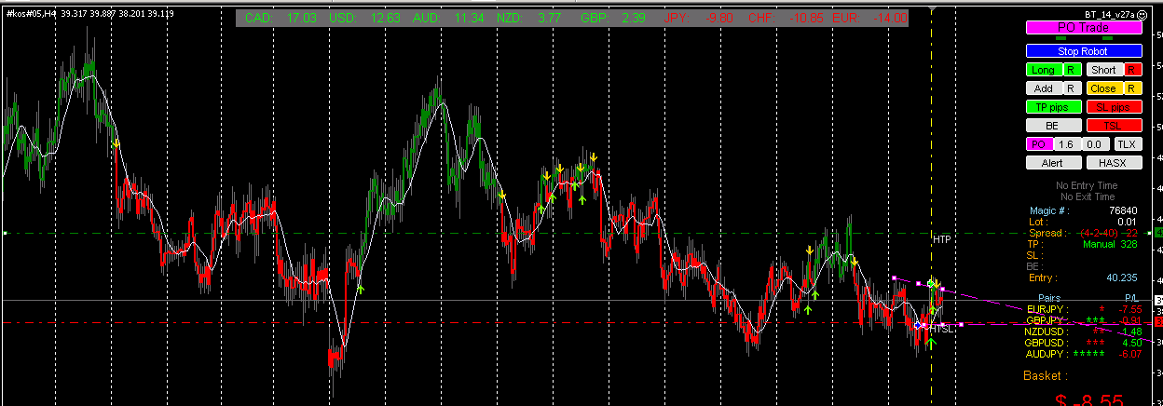This screenshot has width=1163, height=406.
Task: Click the TLX button
Action: point(1128,144)
